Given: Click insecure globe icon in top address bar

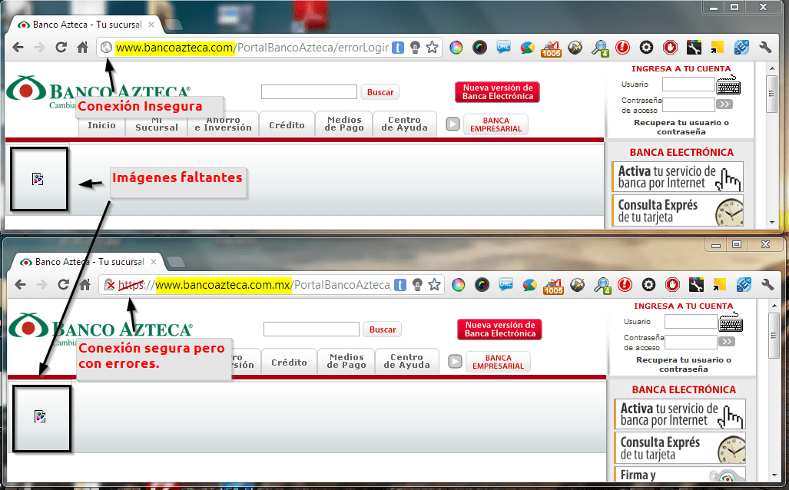Looking at the screenshot, I should 107,48.
